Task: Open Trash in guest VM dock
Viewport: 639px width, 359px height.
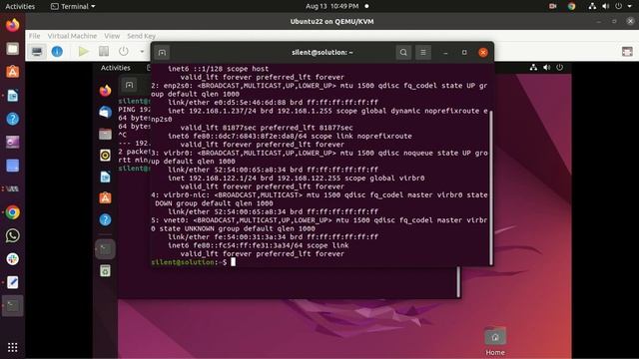Action: (105, 270)
